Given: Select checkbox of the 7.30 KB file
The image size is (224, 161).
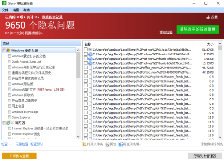Looking at the screenshot, I should [86, 54].
